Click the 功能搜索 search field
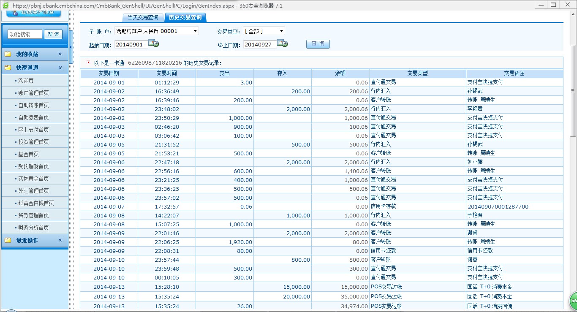This screenshot has height=312, width=577. click(25, 34)
